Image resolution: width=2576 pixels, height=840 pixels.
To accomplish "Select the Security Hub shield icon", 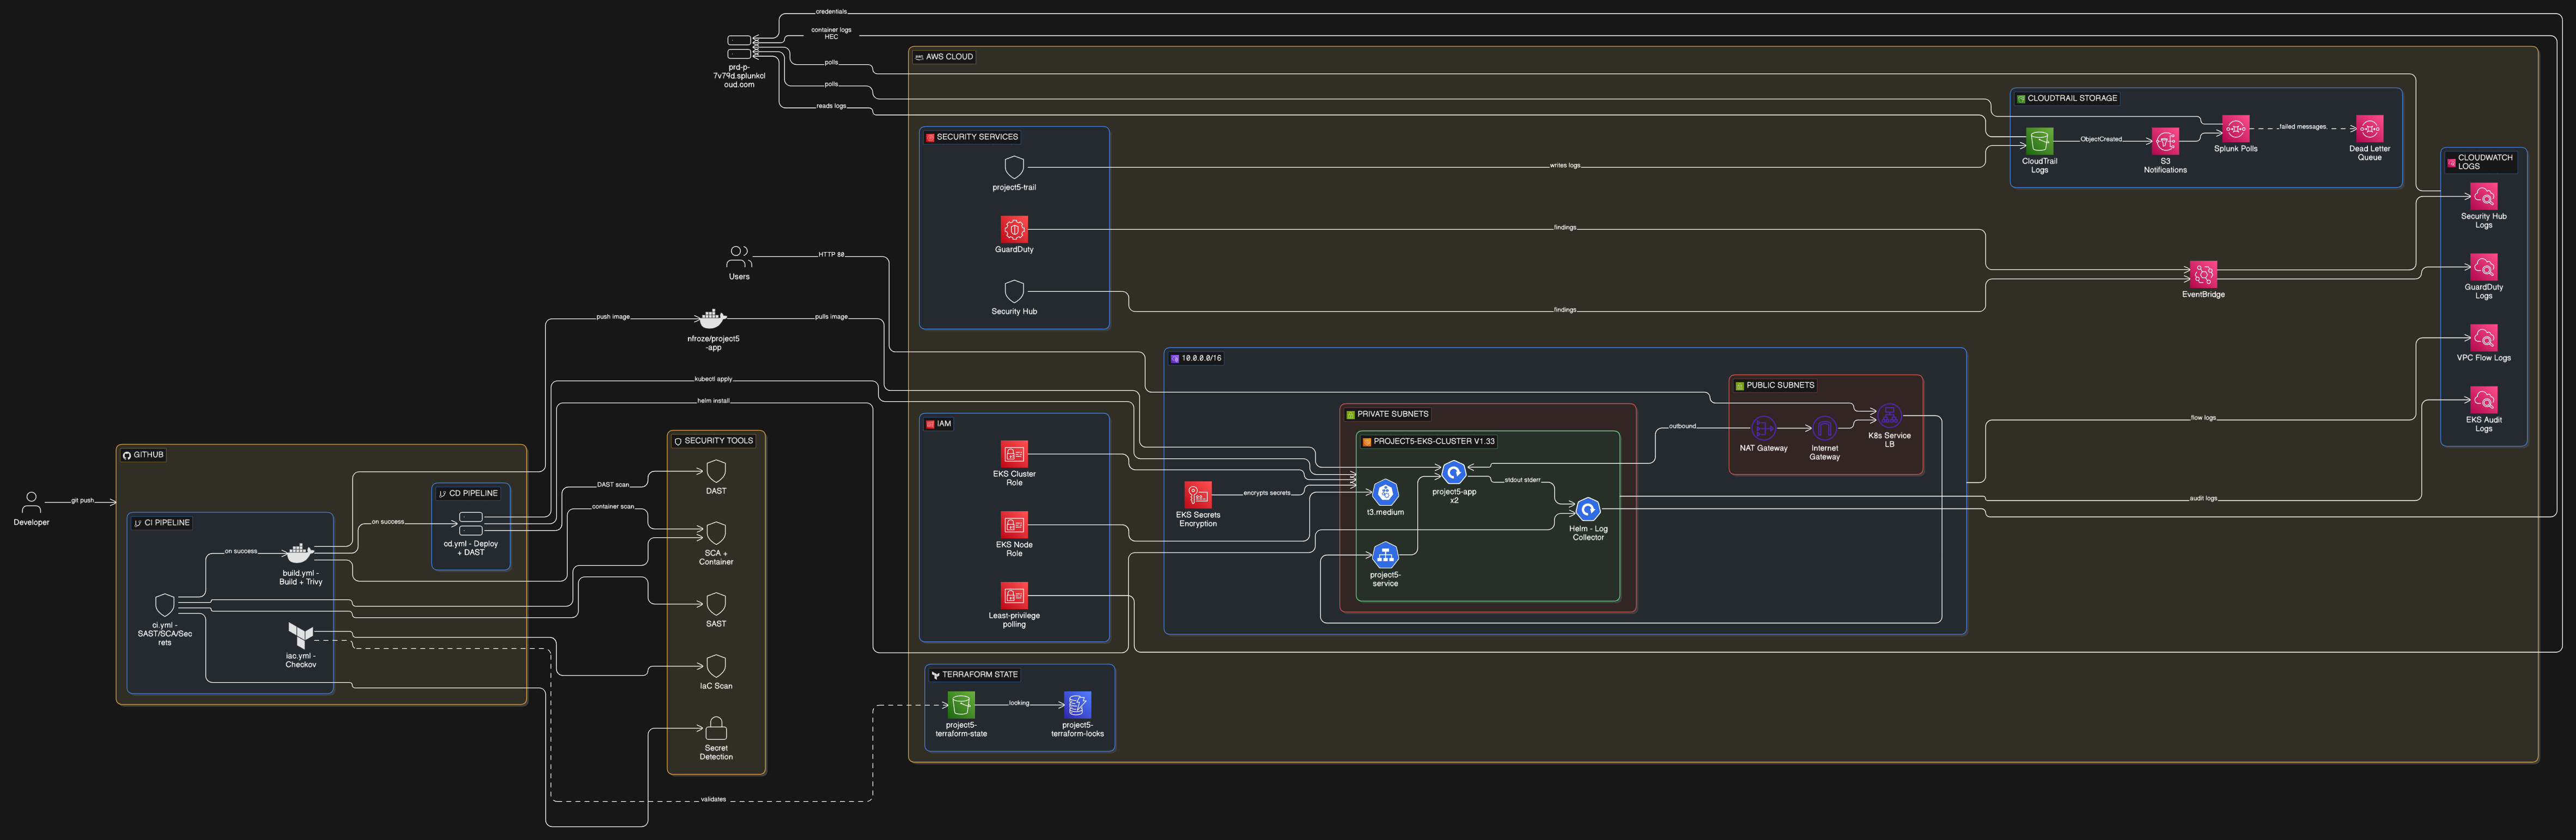I will tap(1014, 291).
